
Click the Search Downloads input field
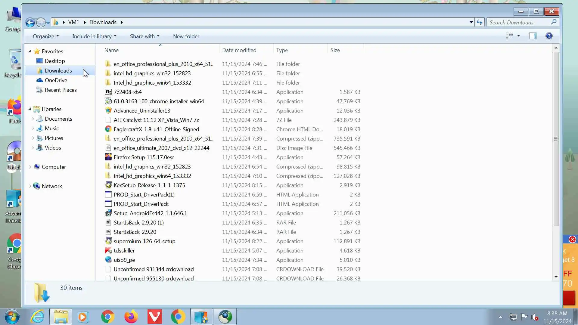(x=518, y=22)
